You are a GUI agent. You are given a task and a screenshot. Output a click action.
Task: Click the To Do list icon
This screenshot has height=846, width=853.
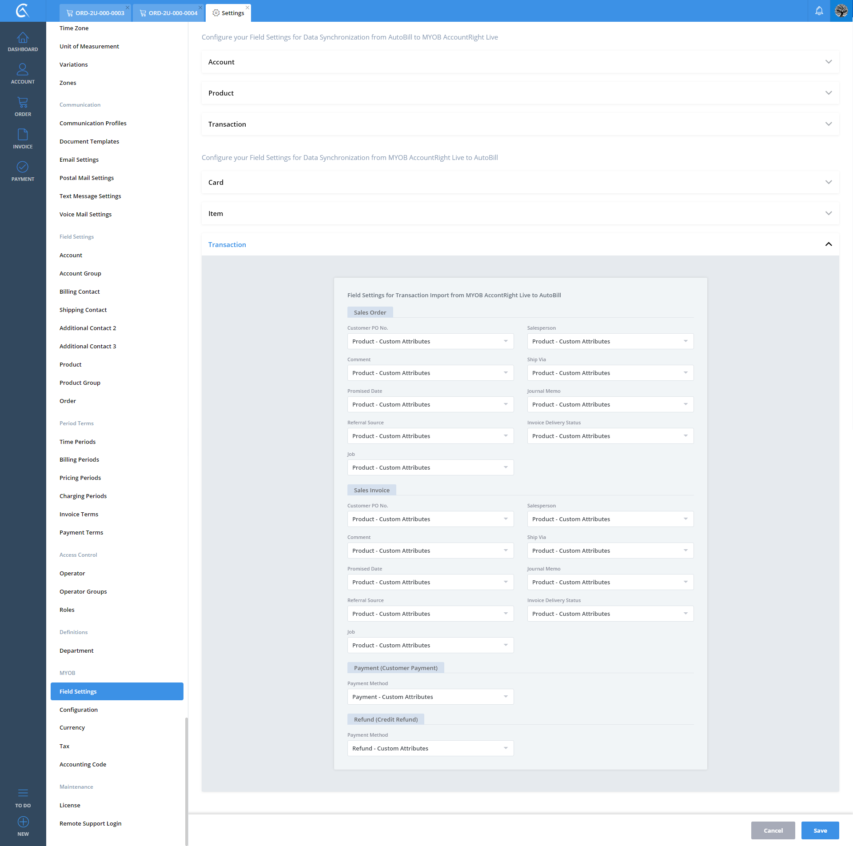pos(23,793)
